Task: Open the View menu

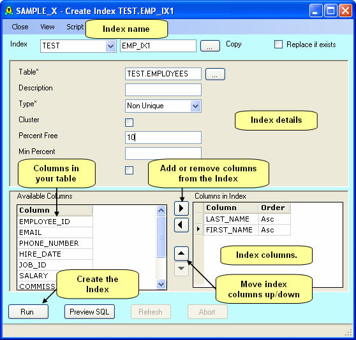Action: pyautogui.click(x=47, y=27)
